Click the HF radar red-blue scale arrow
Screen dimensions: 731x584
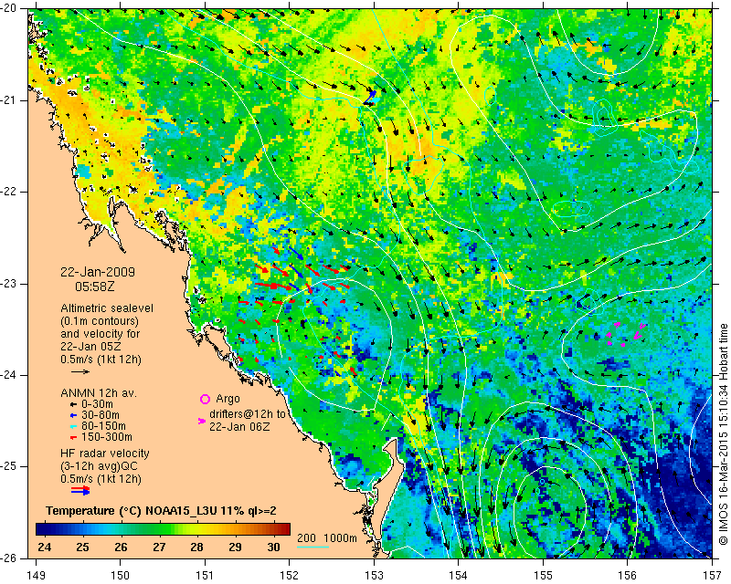tap(80, 490)
